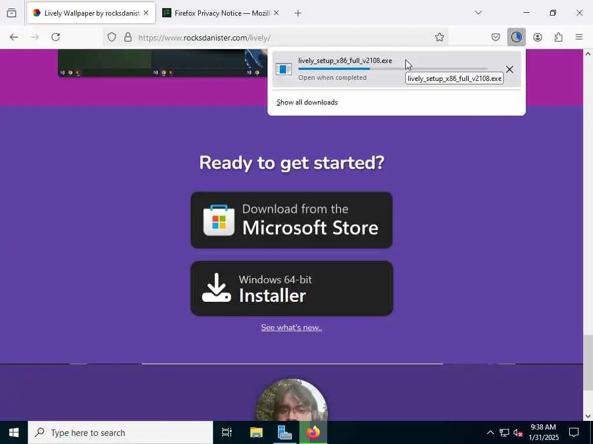Open the Windows Start menu
The width and height of the screenshot is (593, 444).
tap(14, 432)
